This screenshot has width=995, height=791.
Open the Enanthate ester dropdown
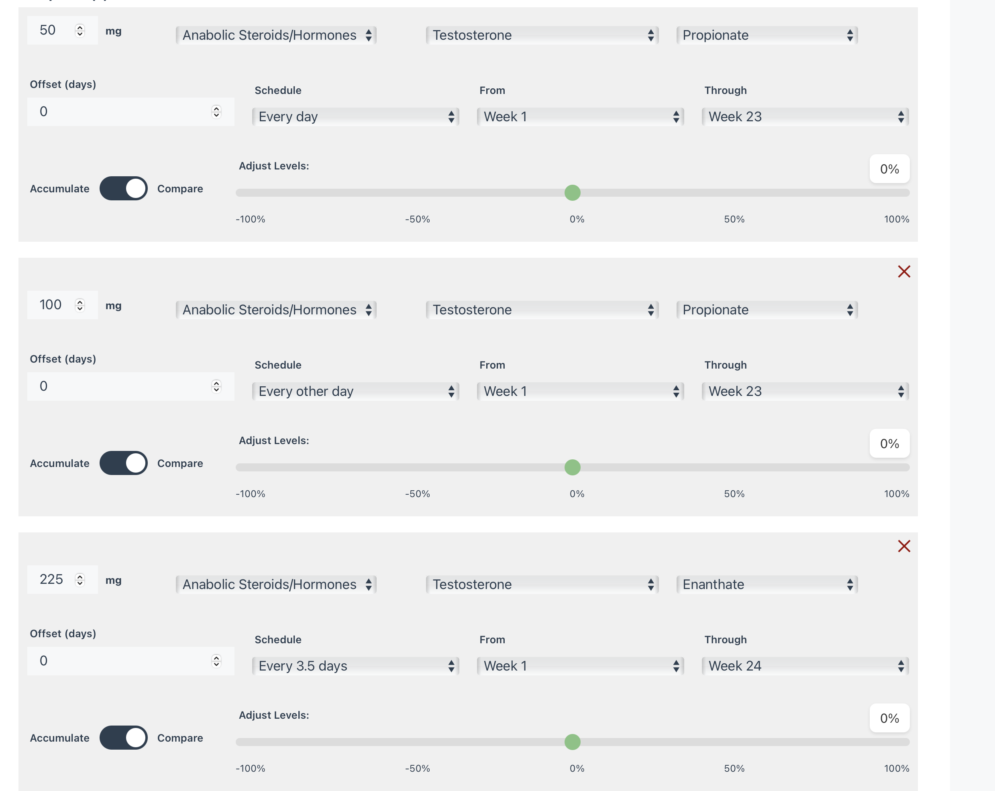tap(767, 585)
